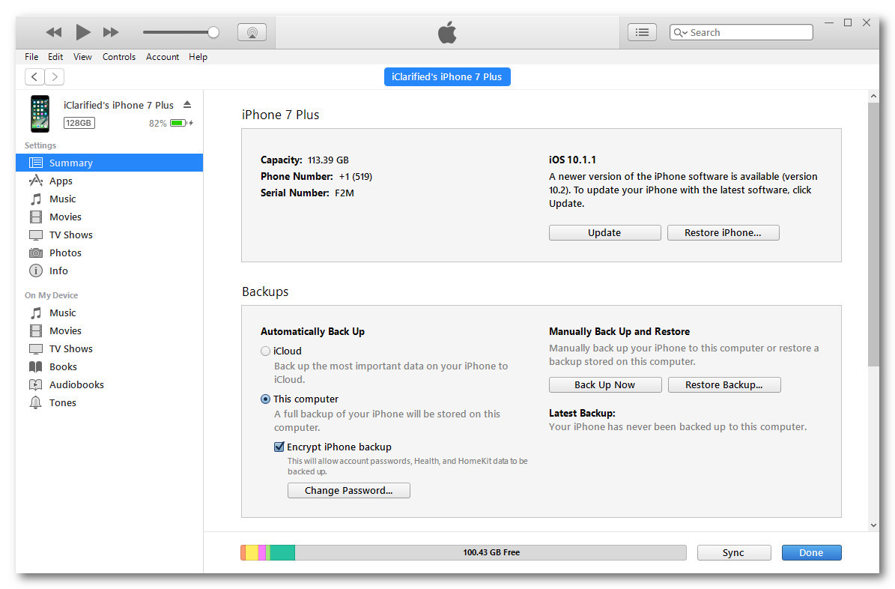Adjust the volume slider knob
The width and height of the screenshot is (895, 589).
tap(213, 32)
